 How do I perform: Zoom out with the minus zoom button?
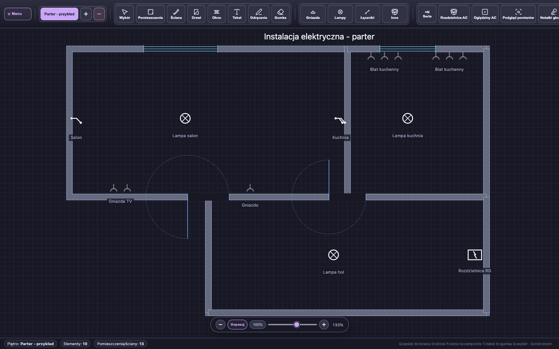tap(220, 325)
